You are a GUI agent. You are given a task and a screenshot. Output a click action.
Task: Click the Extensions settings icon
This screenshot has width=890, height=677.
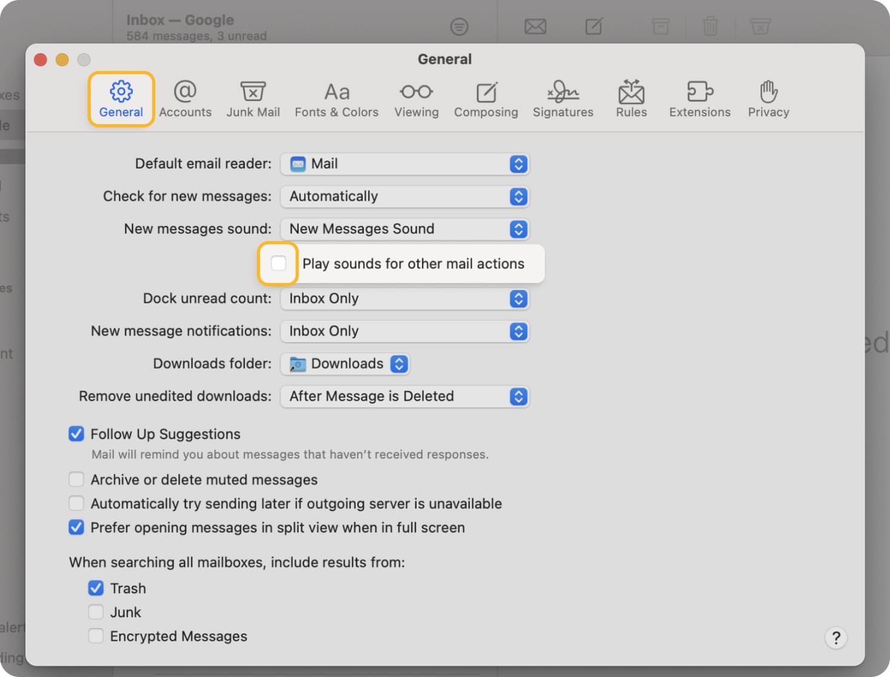[700, 99]
